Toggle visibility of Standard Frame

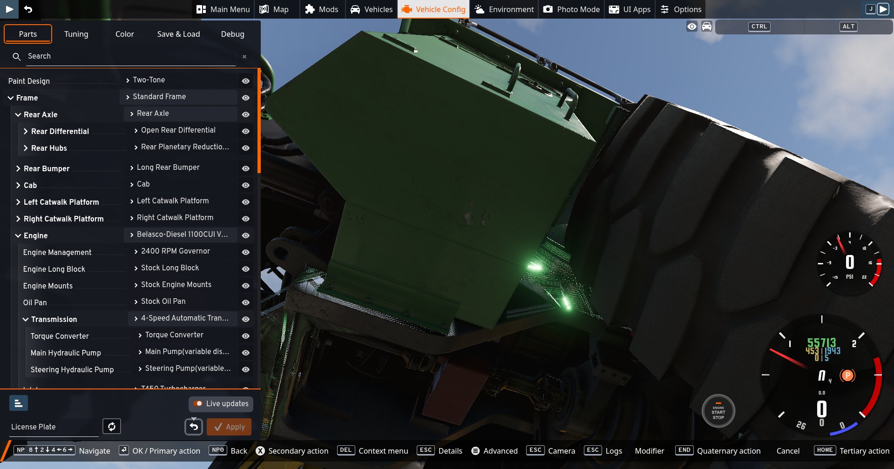[246, 98]
